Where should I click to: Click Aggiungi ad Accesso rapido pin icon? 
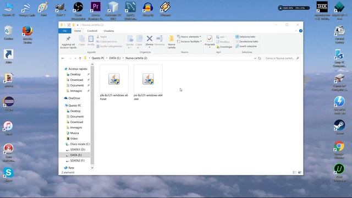[68, 39]
